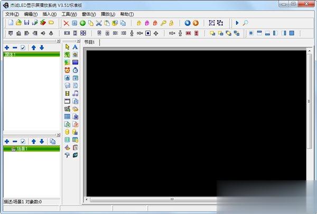
Task: Open the 播放(U) menu
Action: coord(108,14)
